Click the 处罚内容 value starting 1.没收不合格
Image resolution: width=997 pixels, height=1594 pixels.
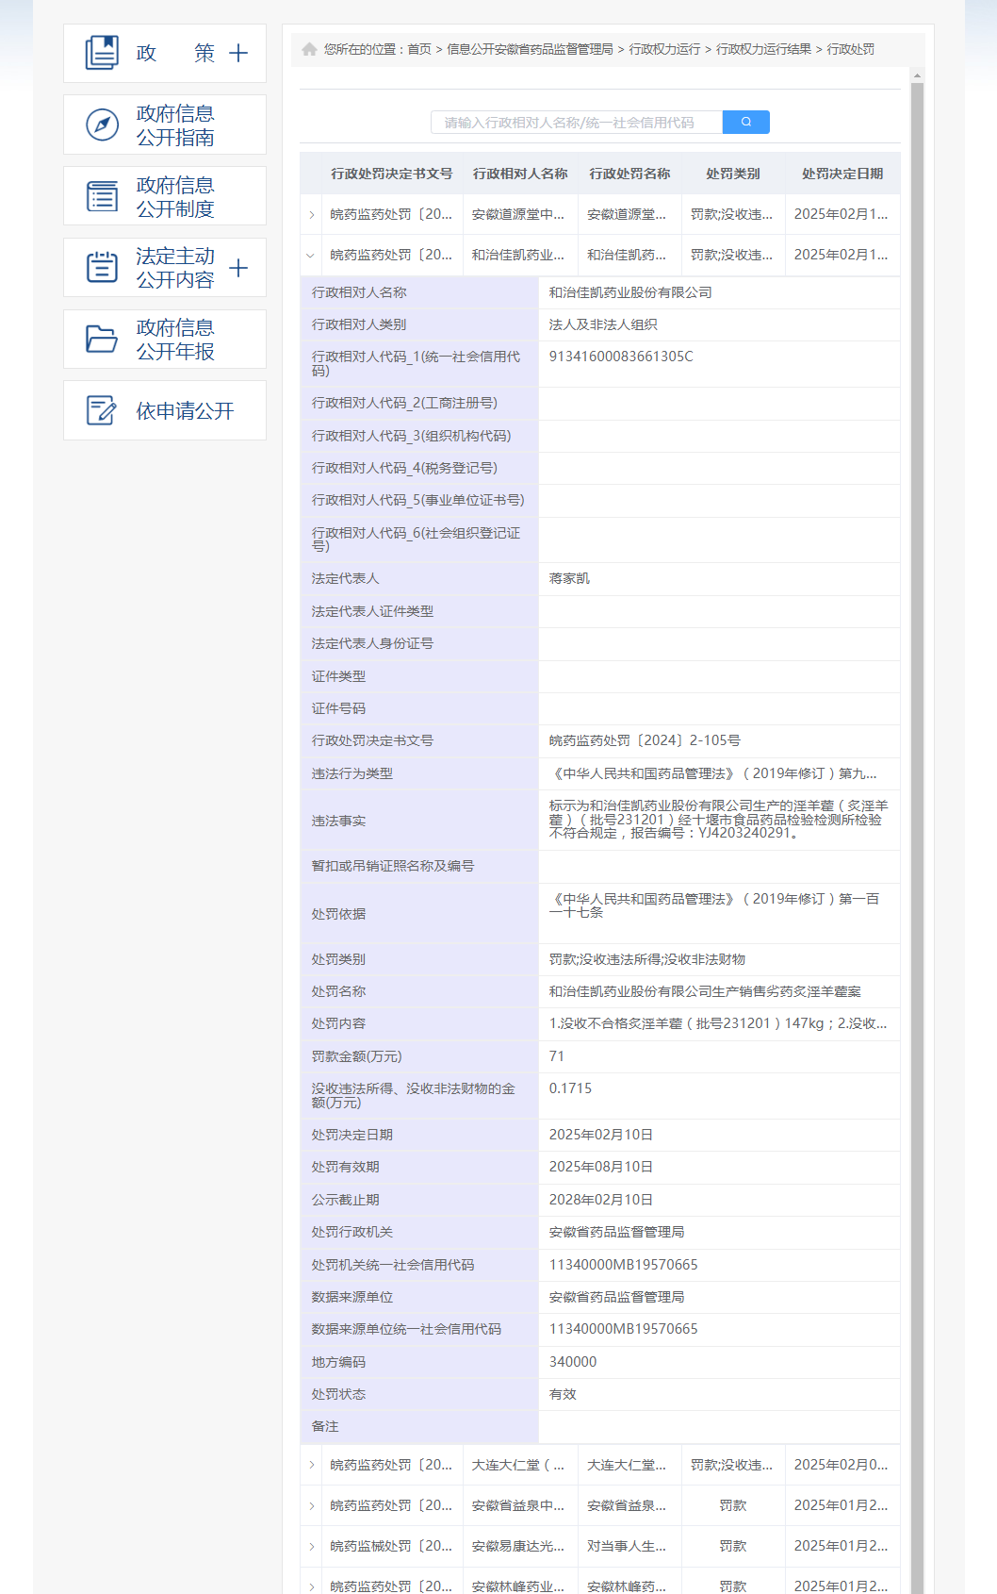coord(718,1023)
